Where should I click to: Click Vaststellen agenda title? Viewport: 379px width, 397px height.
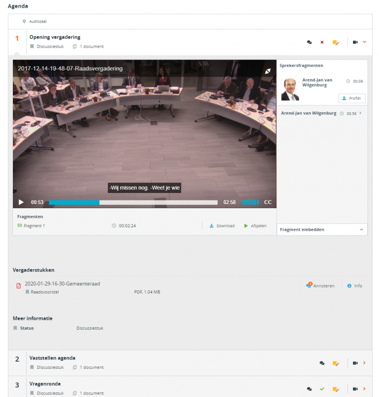click(x=53, y=358)
